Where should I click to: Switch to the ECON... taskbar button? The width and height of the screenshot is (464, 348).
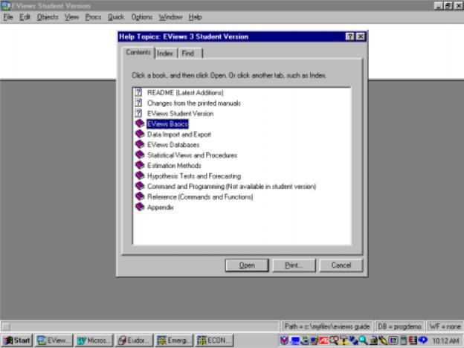point(214,341)
